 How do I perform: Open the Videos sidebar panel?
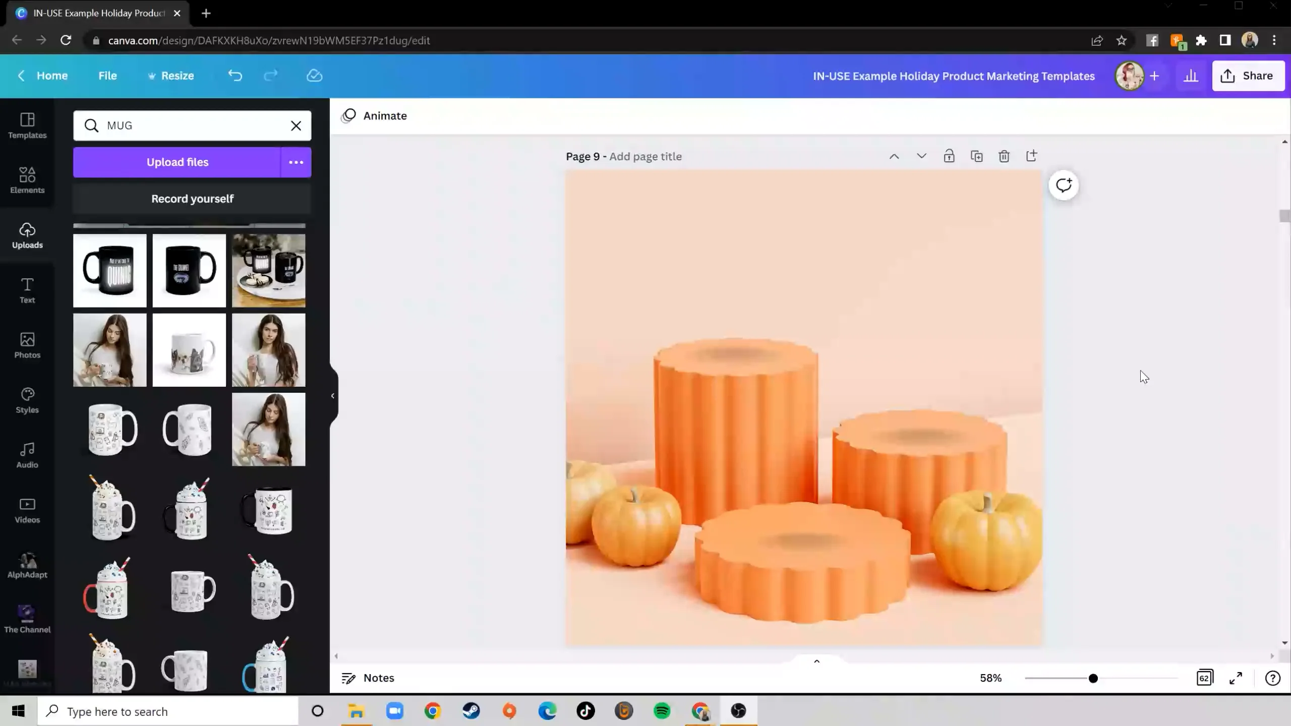[27, 510]
